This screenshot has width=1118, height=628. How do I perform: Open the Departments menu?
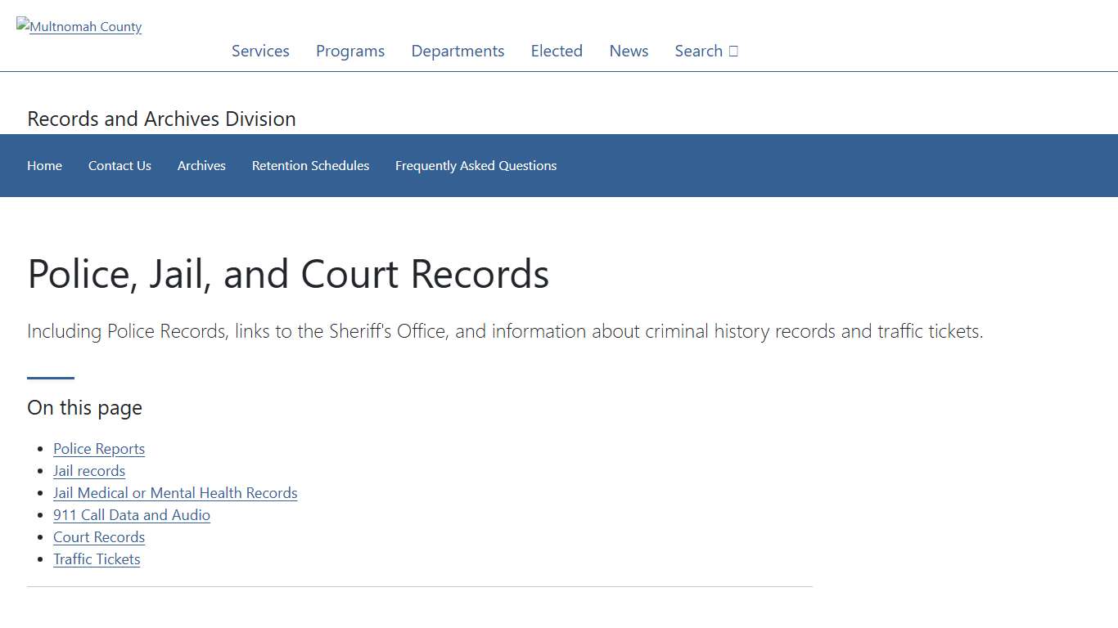(458, 51)
